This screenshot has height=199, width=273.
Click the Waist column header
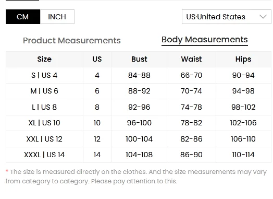coord(191,59)
